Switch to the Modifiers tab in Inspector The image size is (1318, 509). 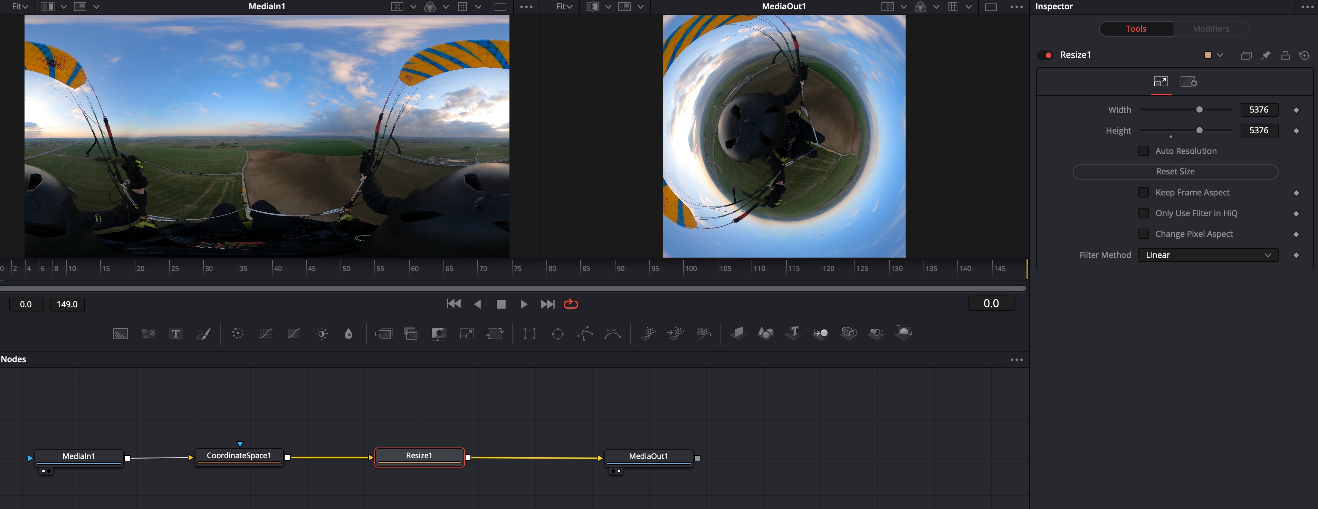[x=1211, y=29]
